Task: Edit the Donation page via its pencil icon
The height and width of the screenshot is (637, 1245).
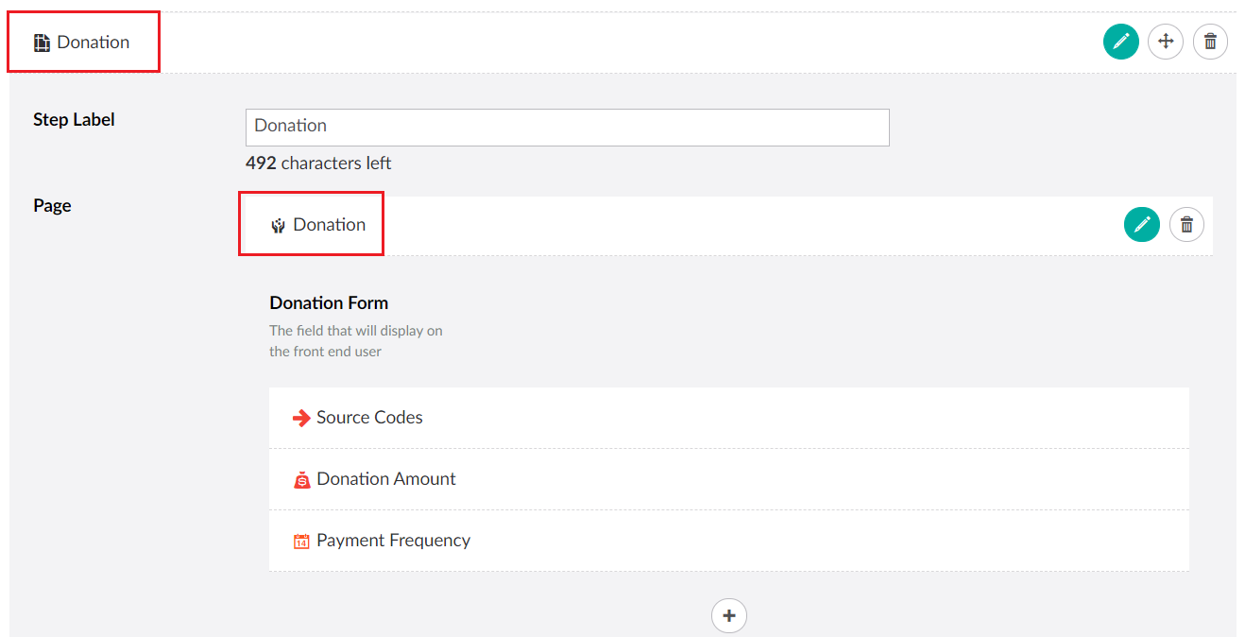Action: pos(1142,224)
